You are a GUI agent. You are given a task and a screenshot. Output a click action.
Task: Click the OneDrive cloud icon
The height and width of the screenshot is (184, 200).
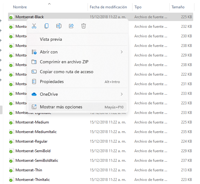point(34,94)
